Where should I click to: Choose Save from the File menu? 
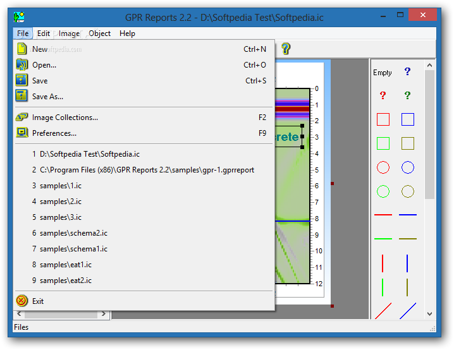tap(144, 80)
